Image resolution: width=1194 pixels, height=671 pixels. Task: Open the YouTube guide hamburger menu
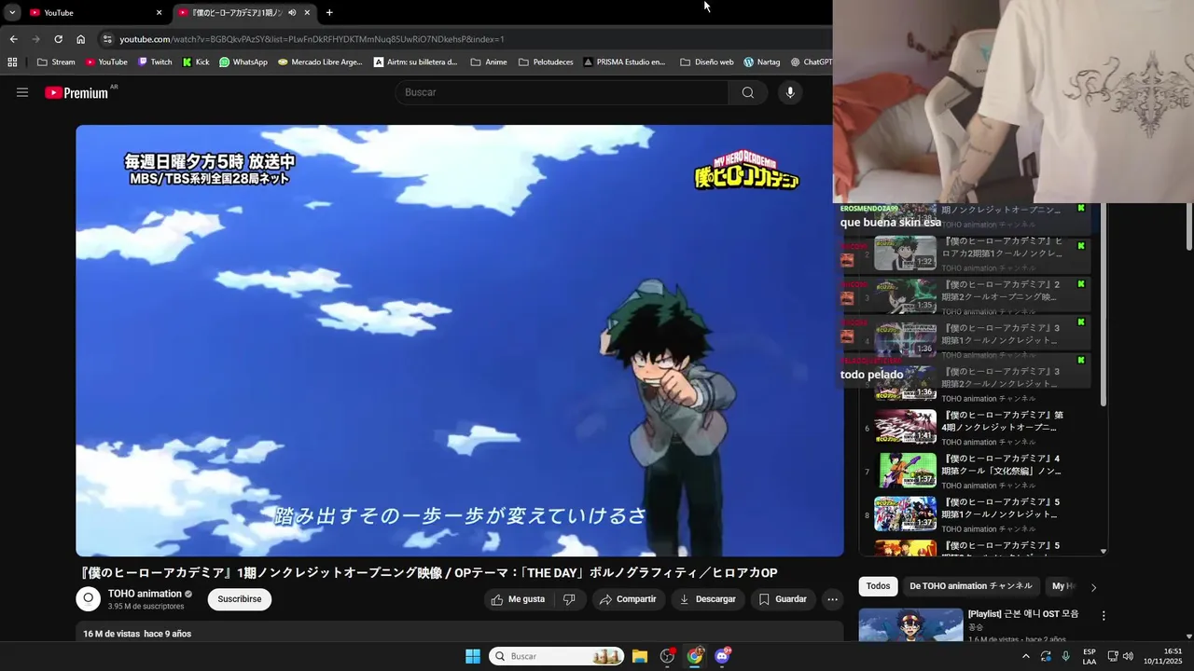coord(22,92)
